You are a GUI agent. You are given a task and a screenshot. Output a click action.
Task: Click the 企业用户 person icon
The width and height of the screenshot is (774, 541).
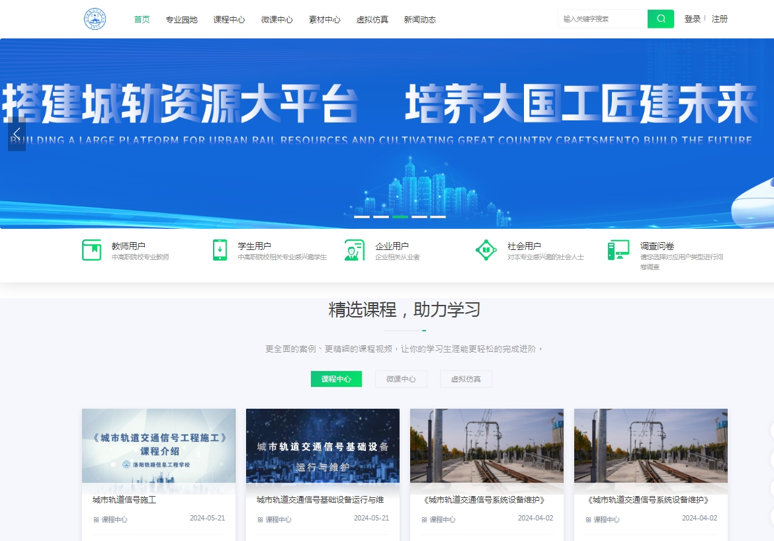[x=354, y=250]
